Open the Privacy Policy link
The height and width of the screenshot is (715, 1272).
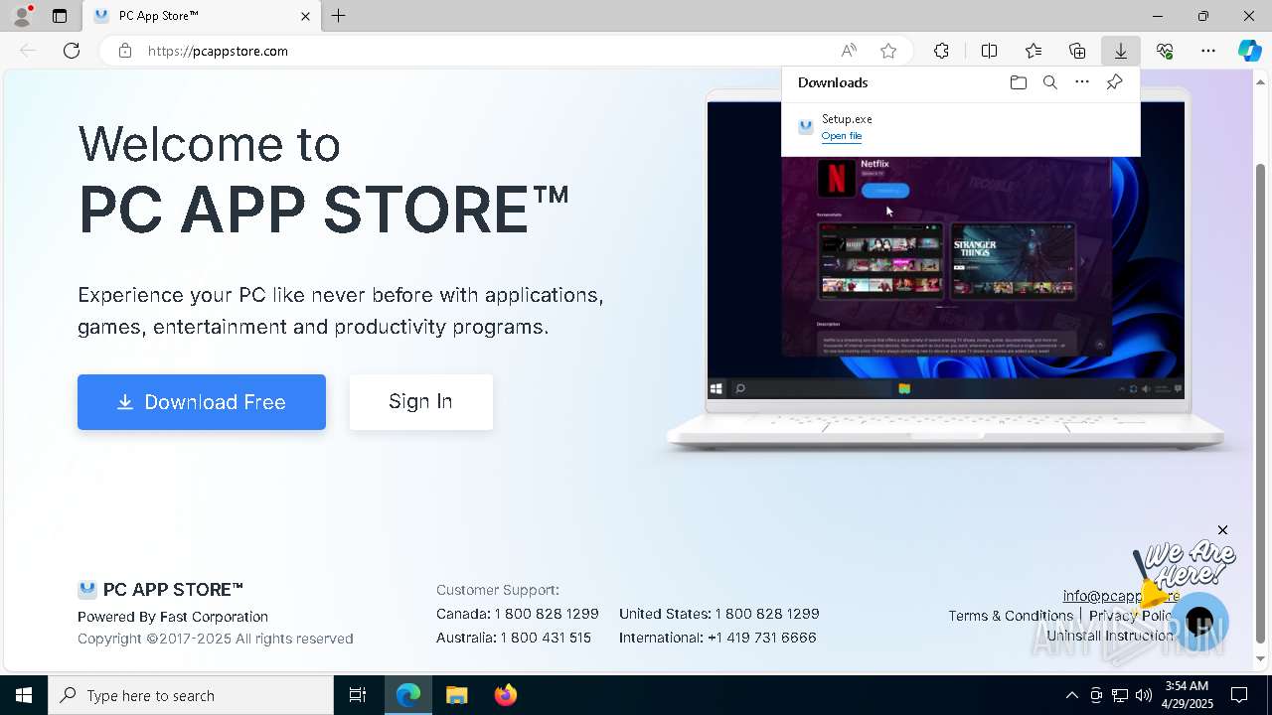1132,616
